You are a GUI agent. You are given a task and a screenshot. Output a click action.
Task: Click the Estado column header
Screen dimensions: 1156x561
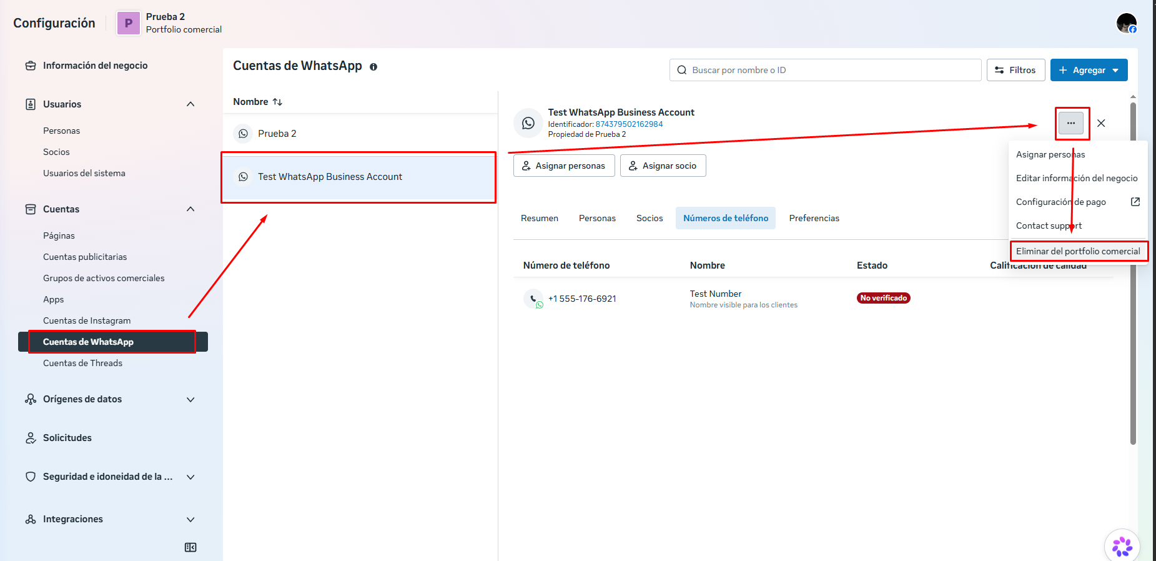click(872, 266)
